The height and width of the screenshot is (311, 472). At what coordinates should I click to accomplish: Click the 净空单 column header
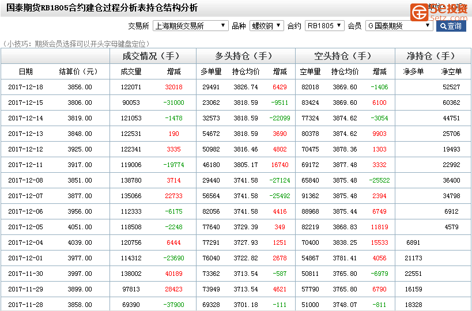pos(451,71)
